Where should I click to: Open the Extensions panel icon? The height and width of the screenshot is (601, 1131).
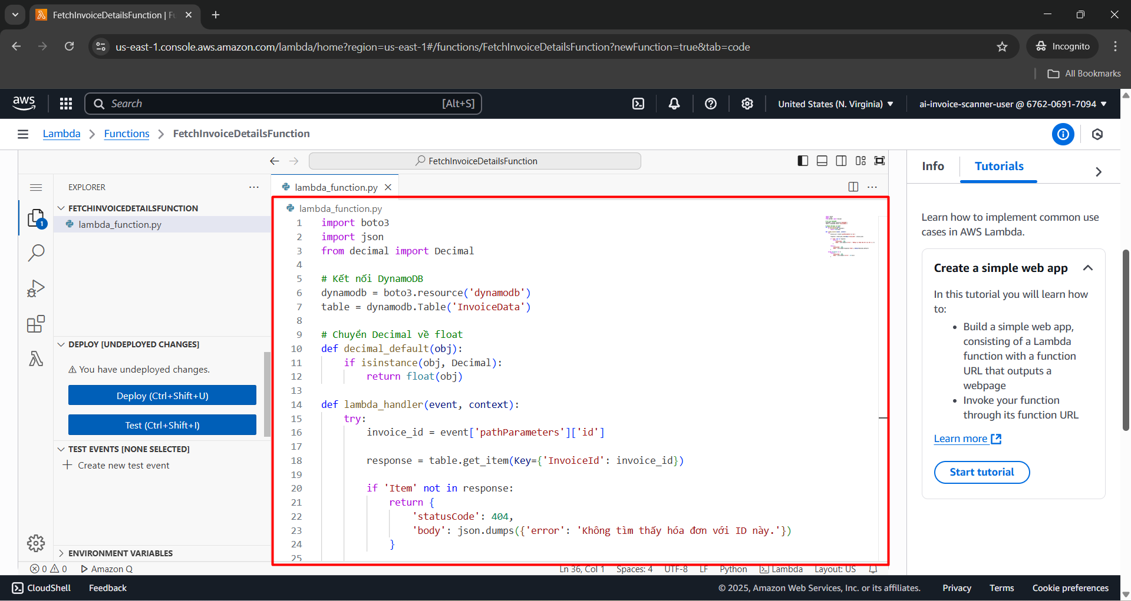[x=36, y=324]
